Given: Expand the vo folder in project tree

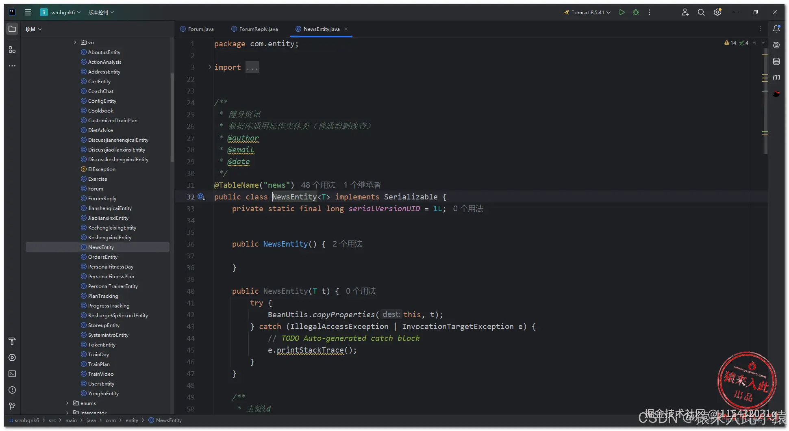Looking at the screenshot, I should point(75,42).
